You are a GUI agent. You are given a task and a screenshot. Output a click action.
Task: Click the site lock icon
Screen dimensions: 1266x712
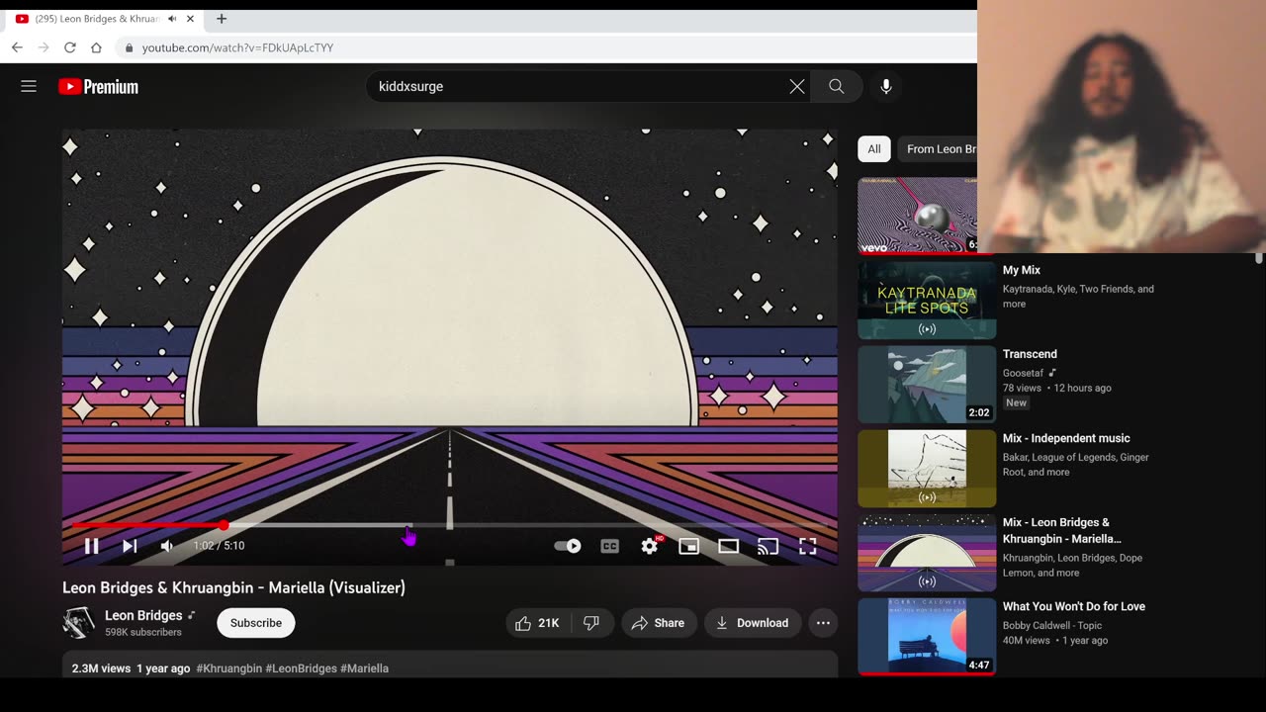[130, 47]
